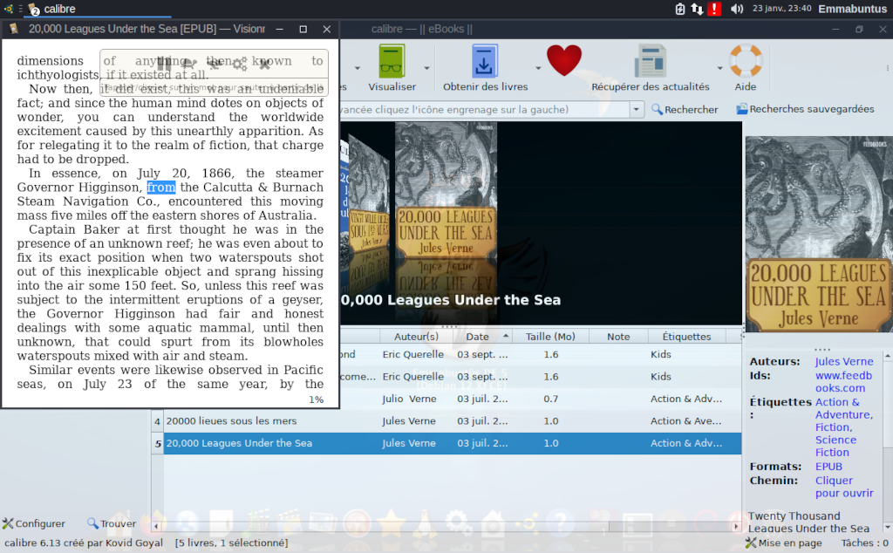Screen dimensions: 893x553
Task: Click the faster speech running icon
Action: pyautogui.click(x=215, y=63)
